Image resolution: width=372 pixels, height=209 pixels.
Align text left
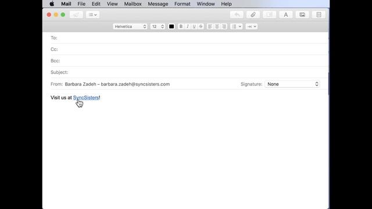[x=210, y=27]
